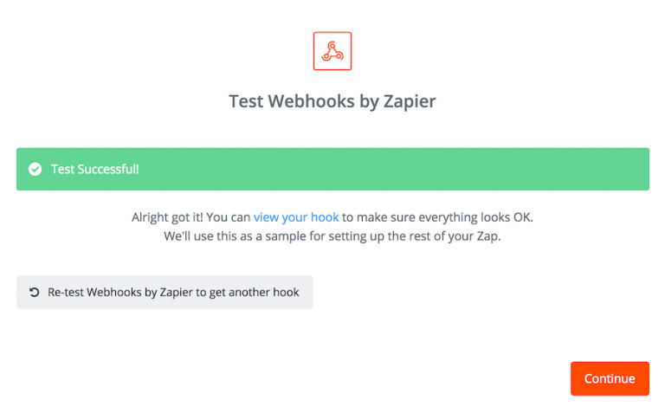The height and width of the screenshot is (413, 665).
Task: Click the word 'Webhooks' in the page title
Action: [x=306, y=101]
